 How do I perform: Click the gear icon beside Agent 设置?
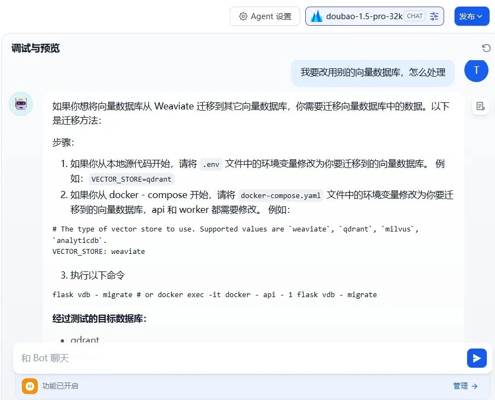pos(244,16)
